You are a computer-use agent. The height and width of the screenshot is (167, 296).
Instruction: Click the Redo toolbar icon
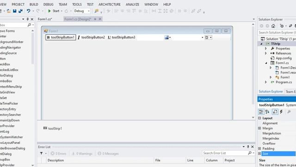click(38, 11)
